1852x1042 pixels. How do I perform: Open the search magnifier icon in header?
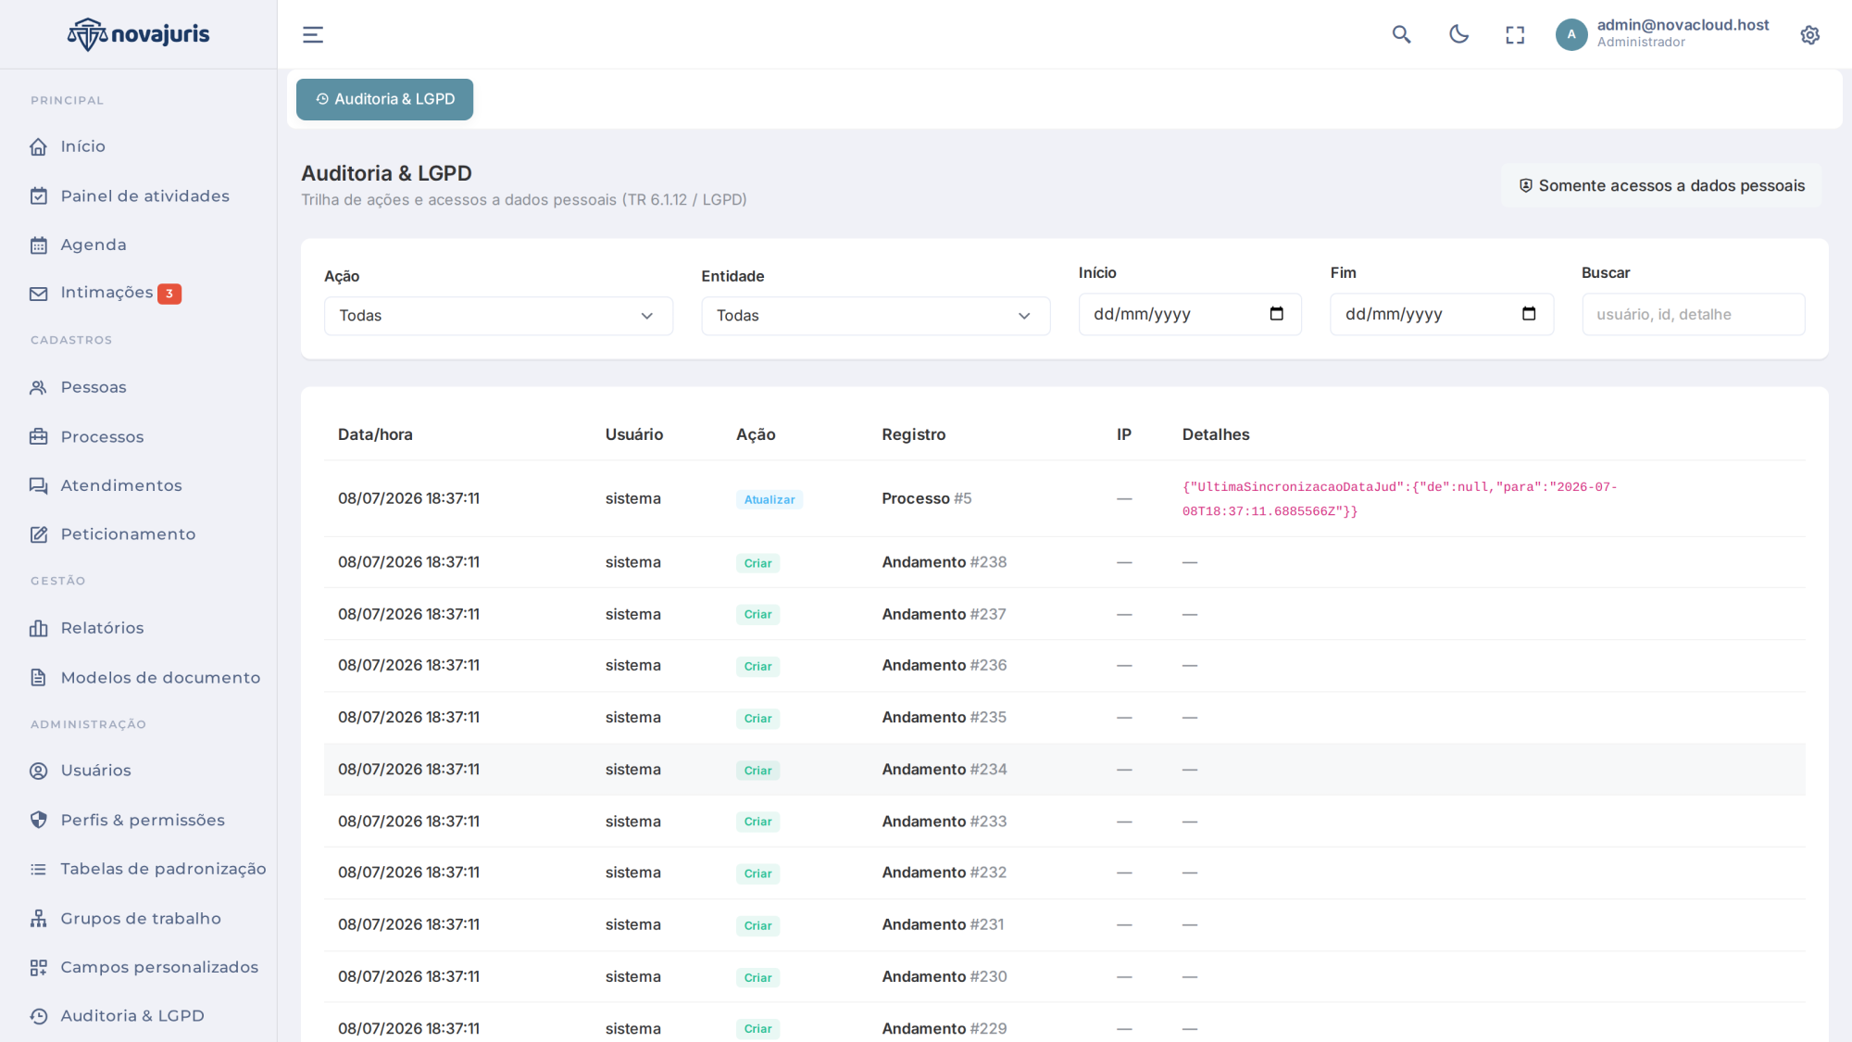pos(1401,34)
